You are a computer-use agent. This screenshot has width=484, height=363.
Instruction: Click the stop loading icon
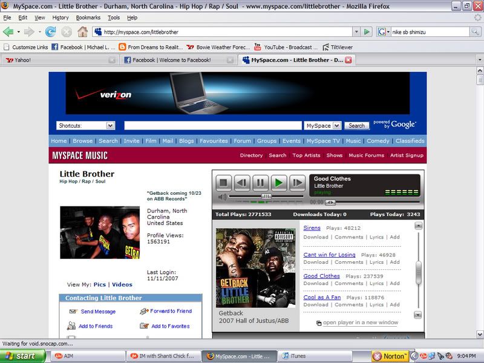(x=67, y=31)
